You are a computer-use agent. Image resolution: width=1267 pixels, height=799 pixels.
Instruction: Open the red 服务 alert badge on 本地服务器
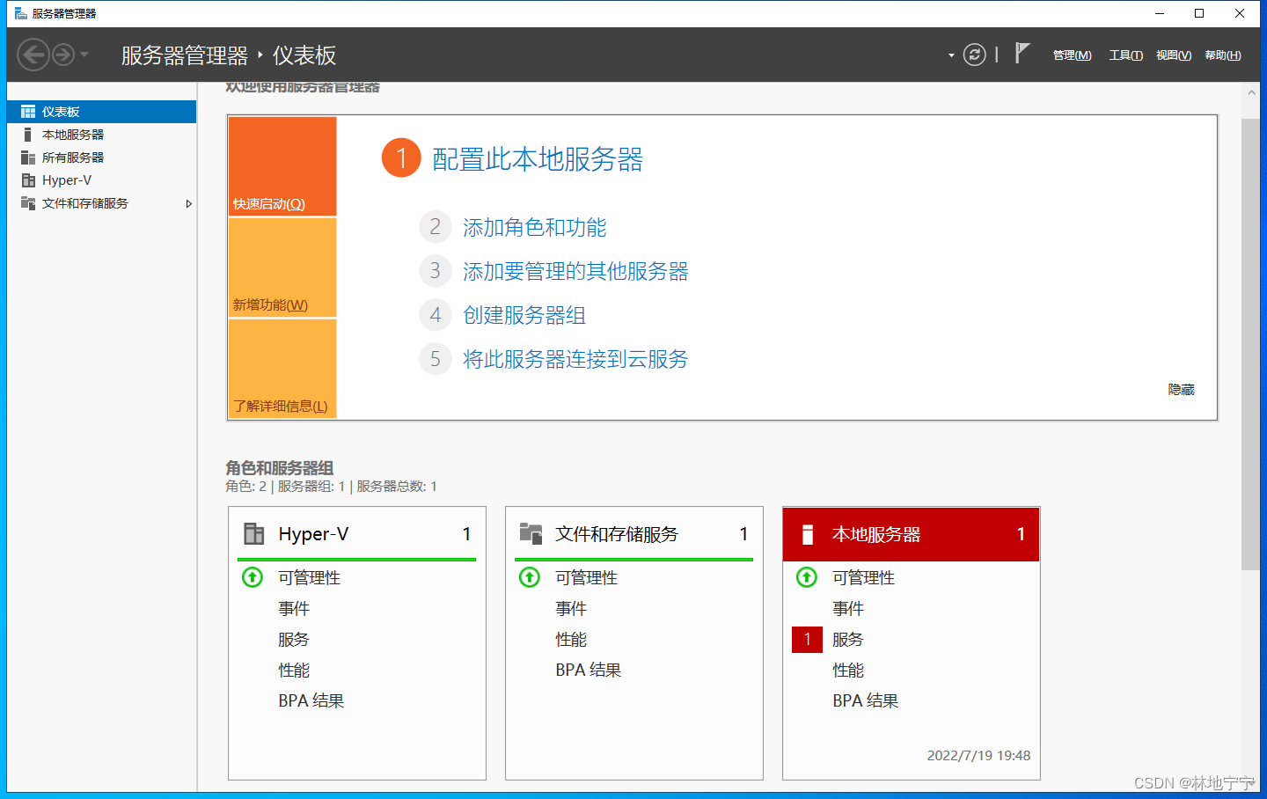point(807,640)
